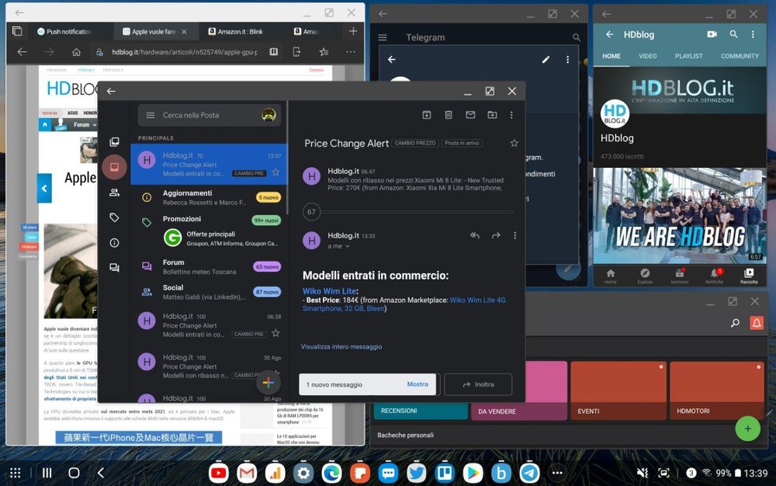Expand Forum dropdown on HDblog page
This screenshot has width=776, height=486.
(85, 125)
